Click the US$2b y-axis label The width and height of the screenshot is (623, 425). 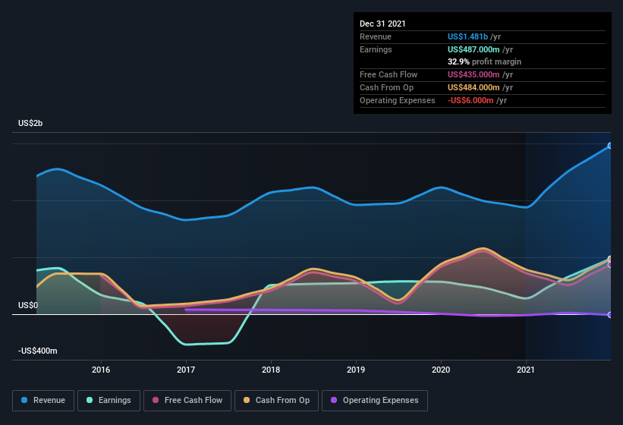pos(30,123)
